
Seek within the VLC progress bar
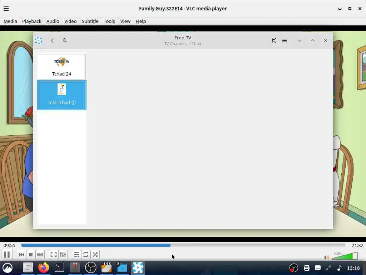coord(183,245)
